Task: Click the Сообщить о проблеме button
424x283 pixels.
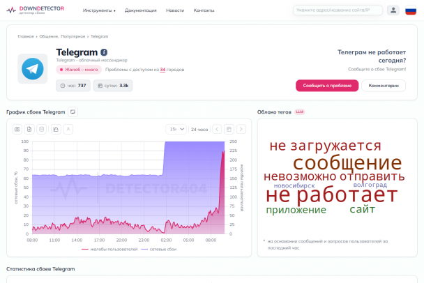Action: tap(327, 85)
